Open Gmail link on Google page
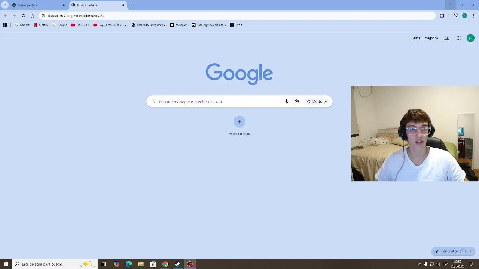 (x=416, y=38)
